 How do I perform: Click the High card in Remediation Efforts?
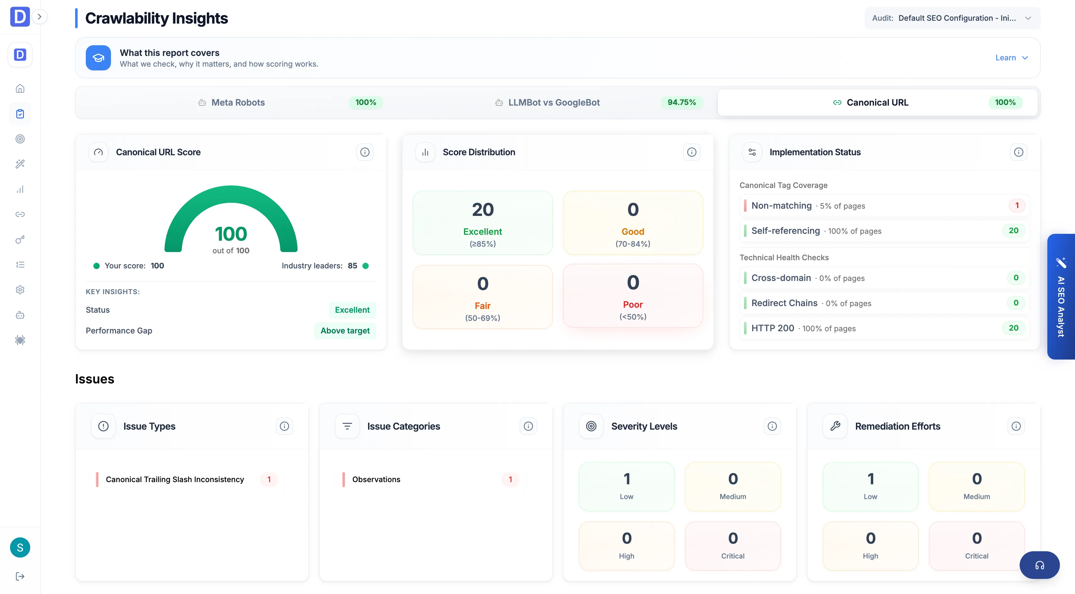point(870,546)
